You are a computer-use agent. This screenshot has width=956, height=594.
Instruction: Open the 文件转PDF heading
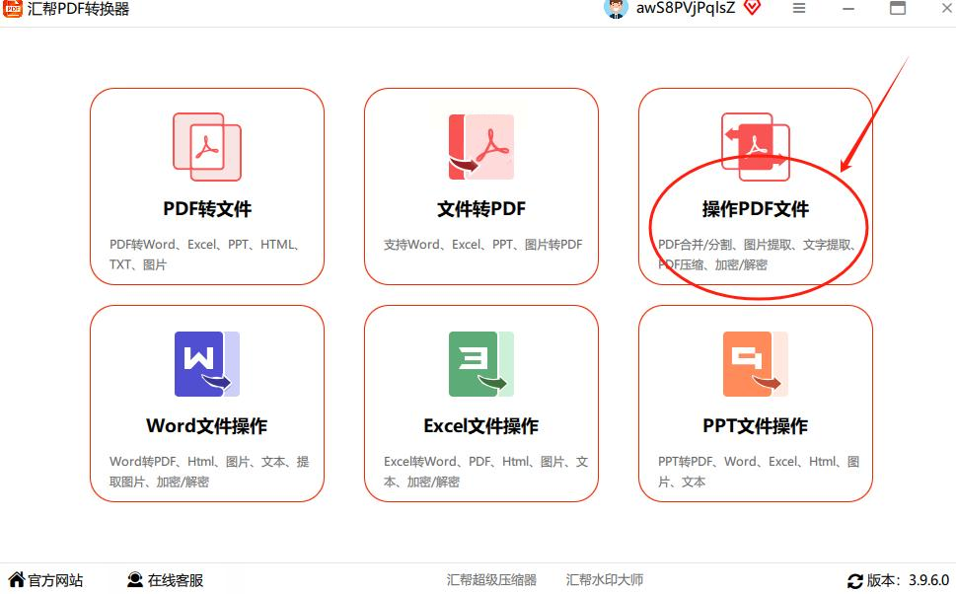click(x=481, y=209)
